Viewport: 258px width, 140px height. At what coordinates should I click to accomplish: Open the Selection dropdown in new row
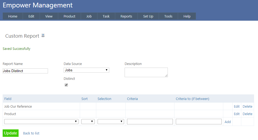click(x=111, y=122)
